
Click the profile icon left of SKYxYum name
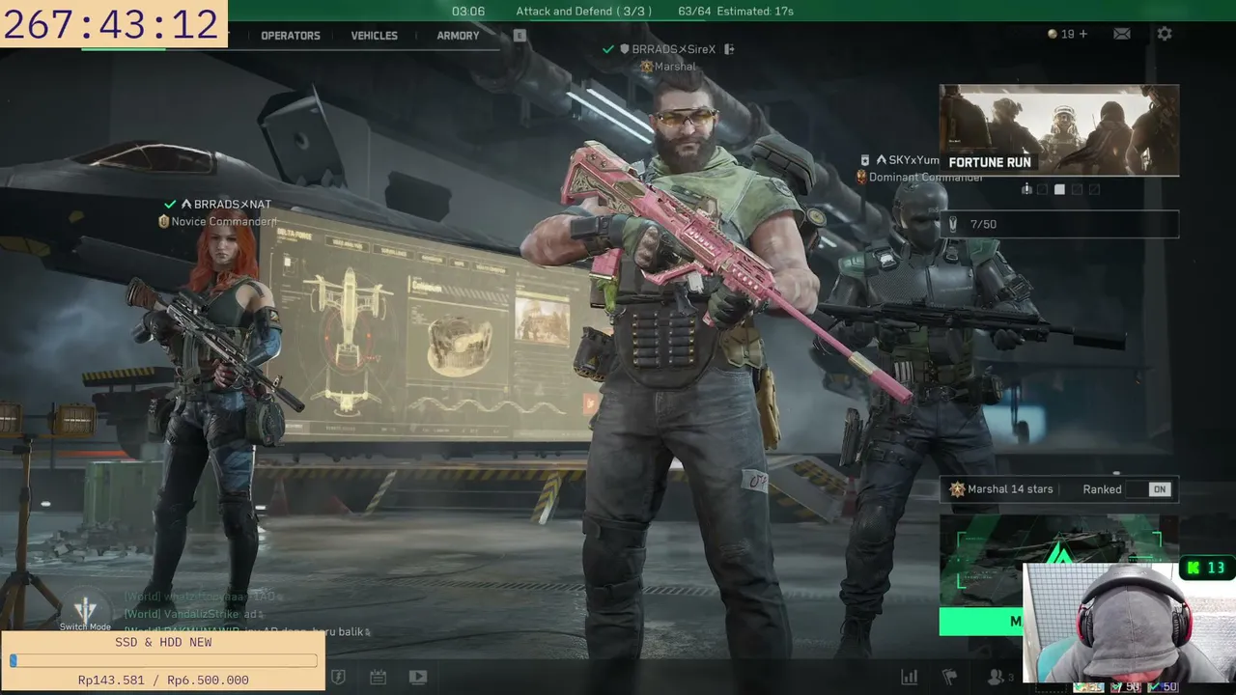tap(865, 159)
